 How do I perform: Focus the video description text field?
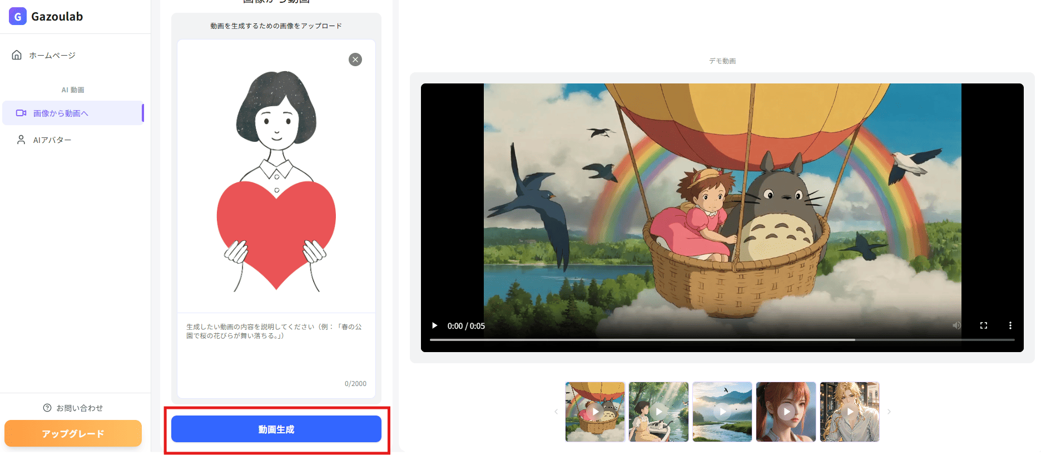point(276,355)
